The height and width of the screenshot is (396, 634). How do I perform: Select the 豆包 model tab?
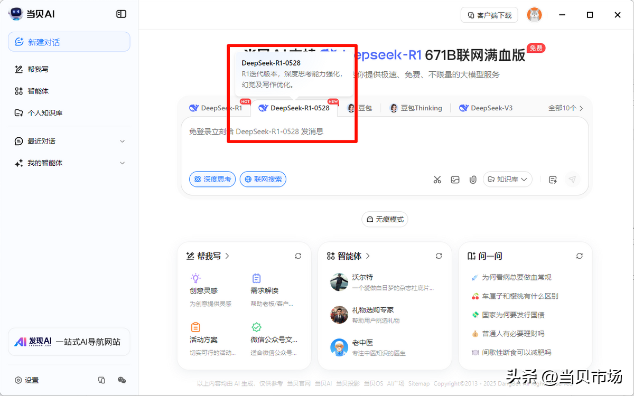tap(360, 108)
